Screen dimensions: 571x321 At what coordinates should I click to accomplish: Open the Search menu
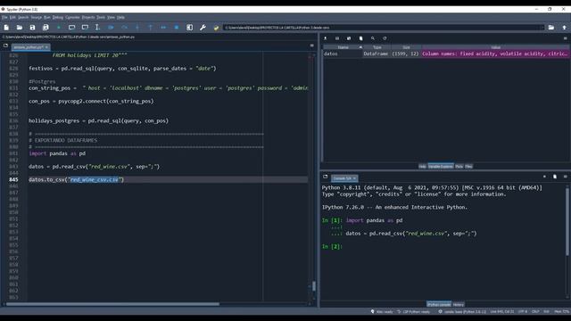click(x=23, y=17)
